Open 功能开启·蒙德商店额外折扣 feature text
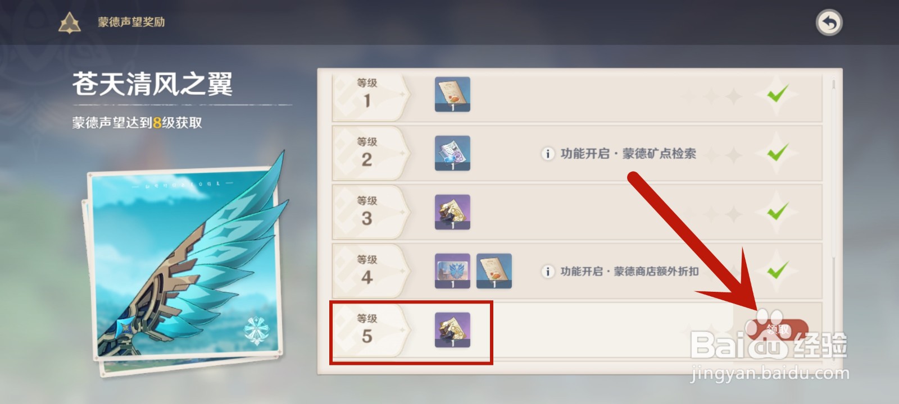Viewport: 899px width, 404px height. [629, 272]
